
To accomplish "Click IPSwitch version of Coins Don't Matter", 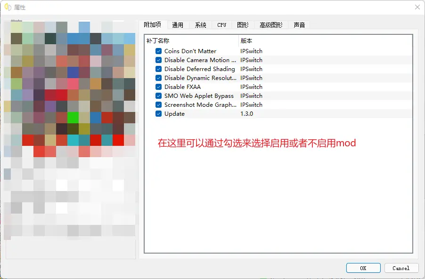I will 251,51.
